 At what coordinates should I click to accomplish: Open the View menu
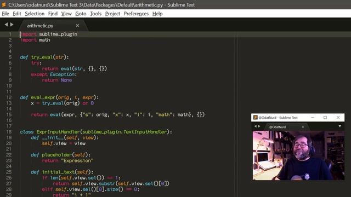point(66,14)
